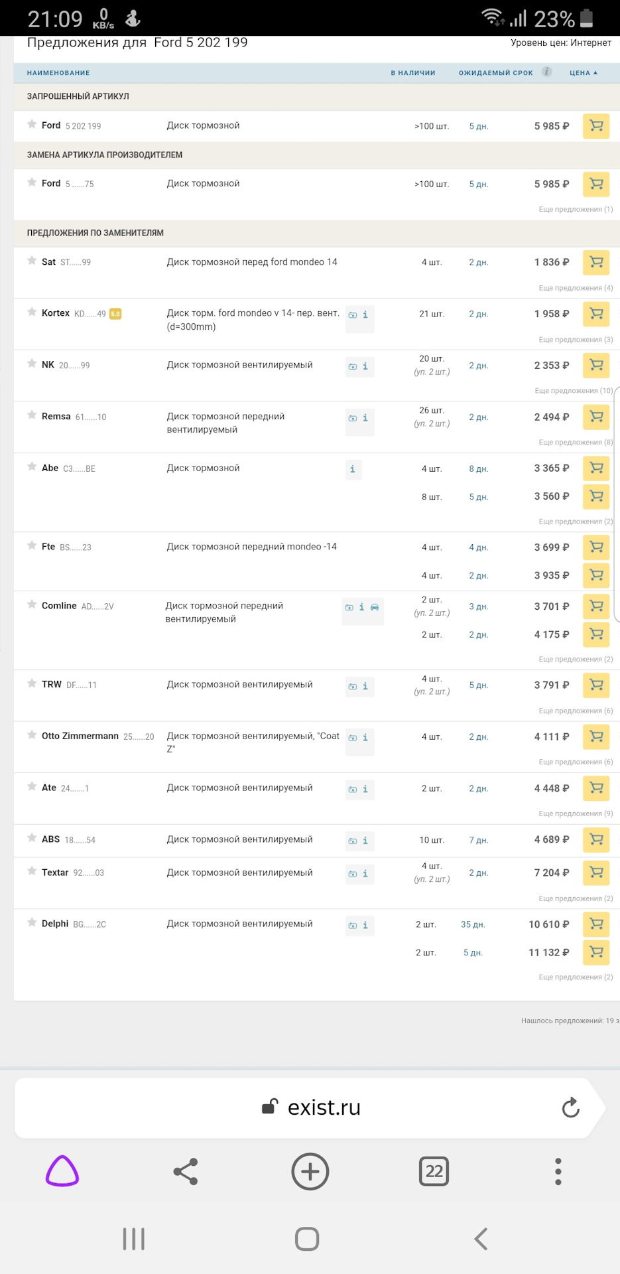Tap the browser share icon

click(186, 1172)
